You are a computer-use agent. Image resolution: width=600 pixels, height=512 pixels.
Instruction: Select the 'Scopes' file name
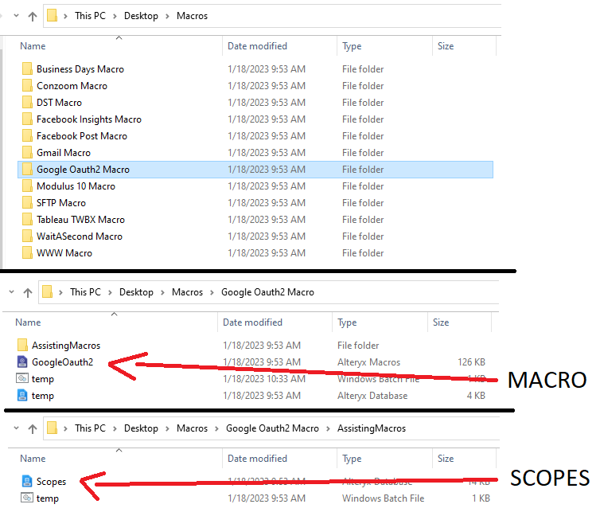51,482
